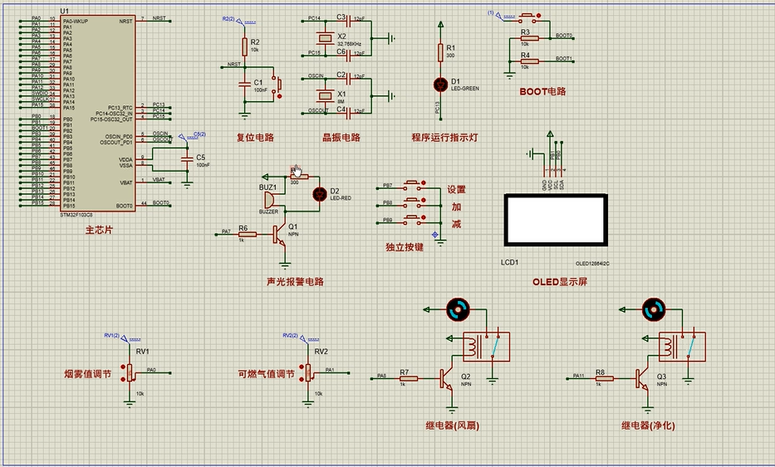Click the motor above the 继电器(净化) relay
The width and height of the screenshot is (775, 467).
point(654,309)
